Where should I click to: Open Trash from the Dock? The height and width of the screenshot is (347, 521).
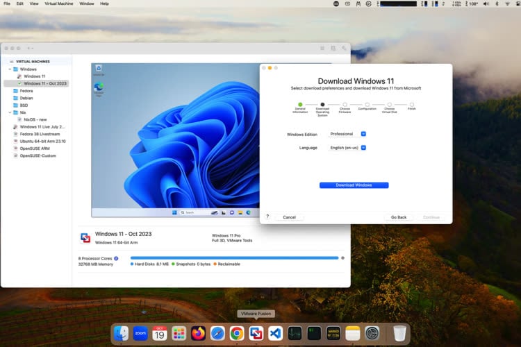pos(399,333)
